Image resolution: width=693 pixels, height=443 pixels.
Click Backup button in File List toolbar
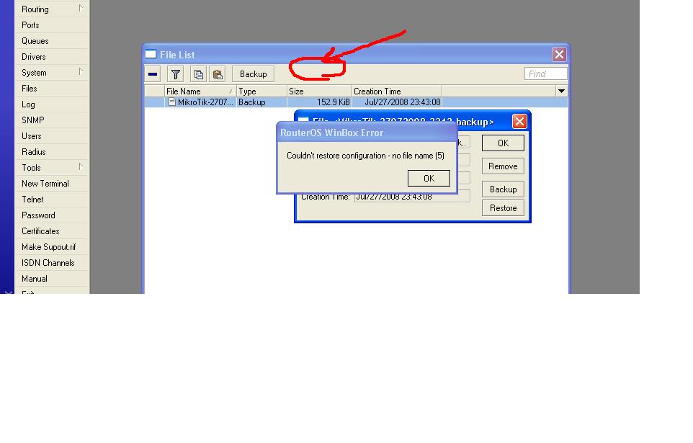coord(254,74)
